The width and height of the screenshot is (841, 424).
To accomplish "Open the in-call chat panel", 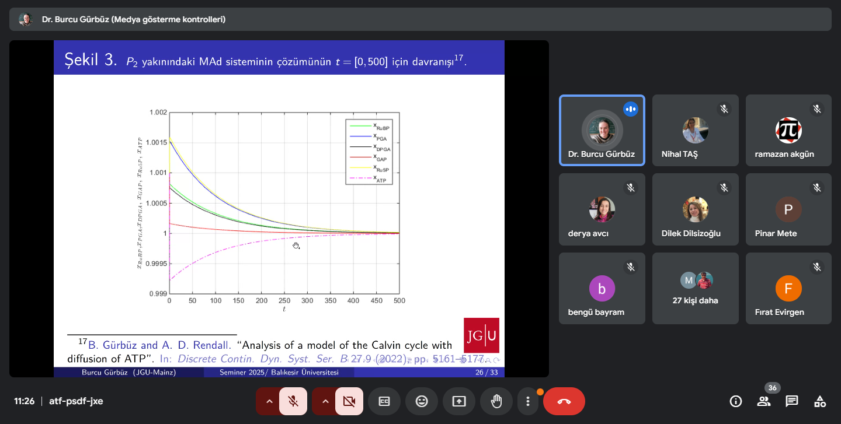I will 792,401.
